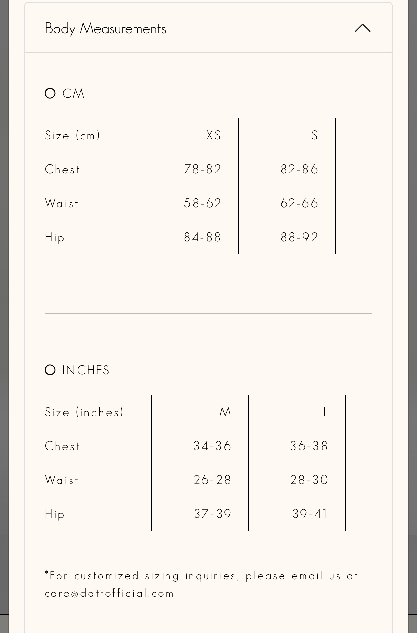Click S hip value 88-92
The width and height of the screenshot is (417, 633).
tap(299, 237)
